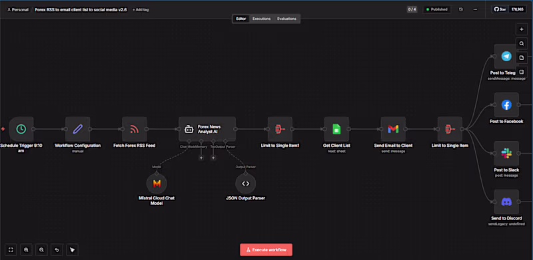Open the three-dot workflow options menu
533x260 pixels.
click(475, 9)
